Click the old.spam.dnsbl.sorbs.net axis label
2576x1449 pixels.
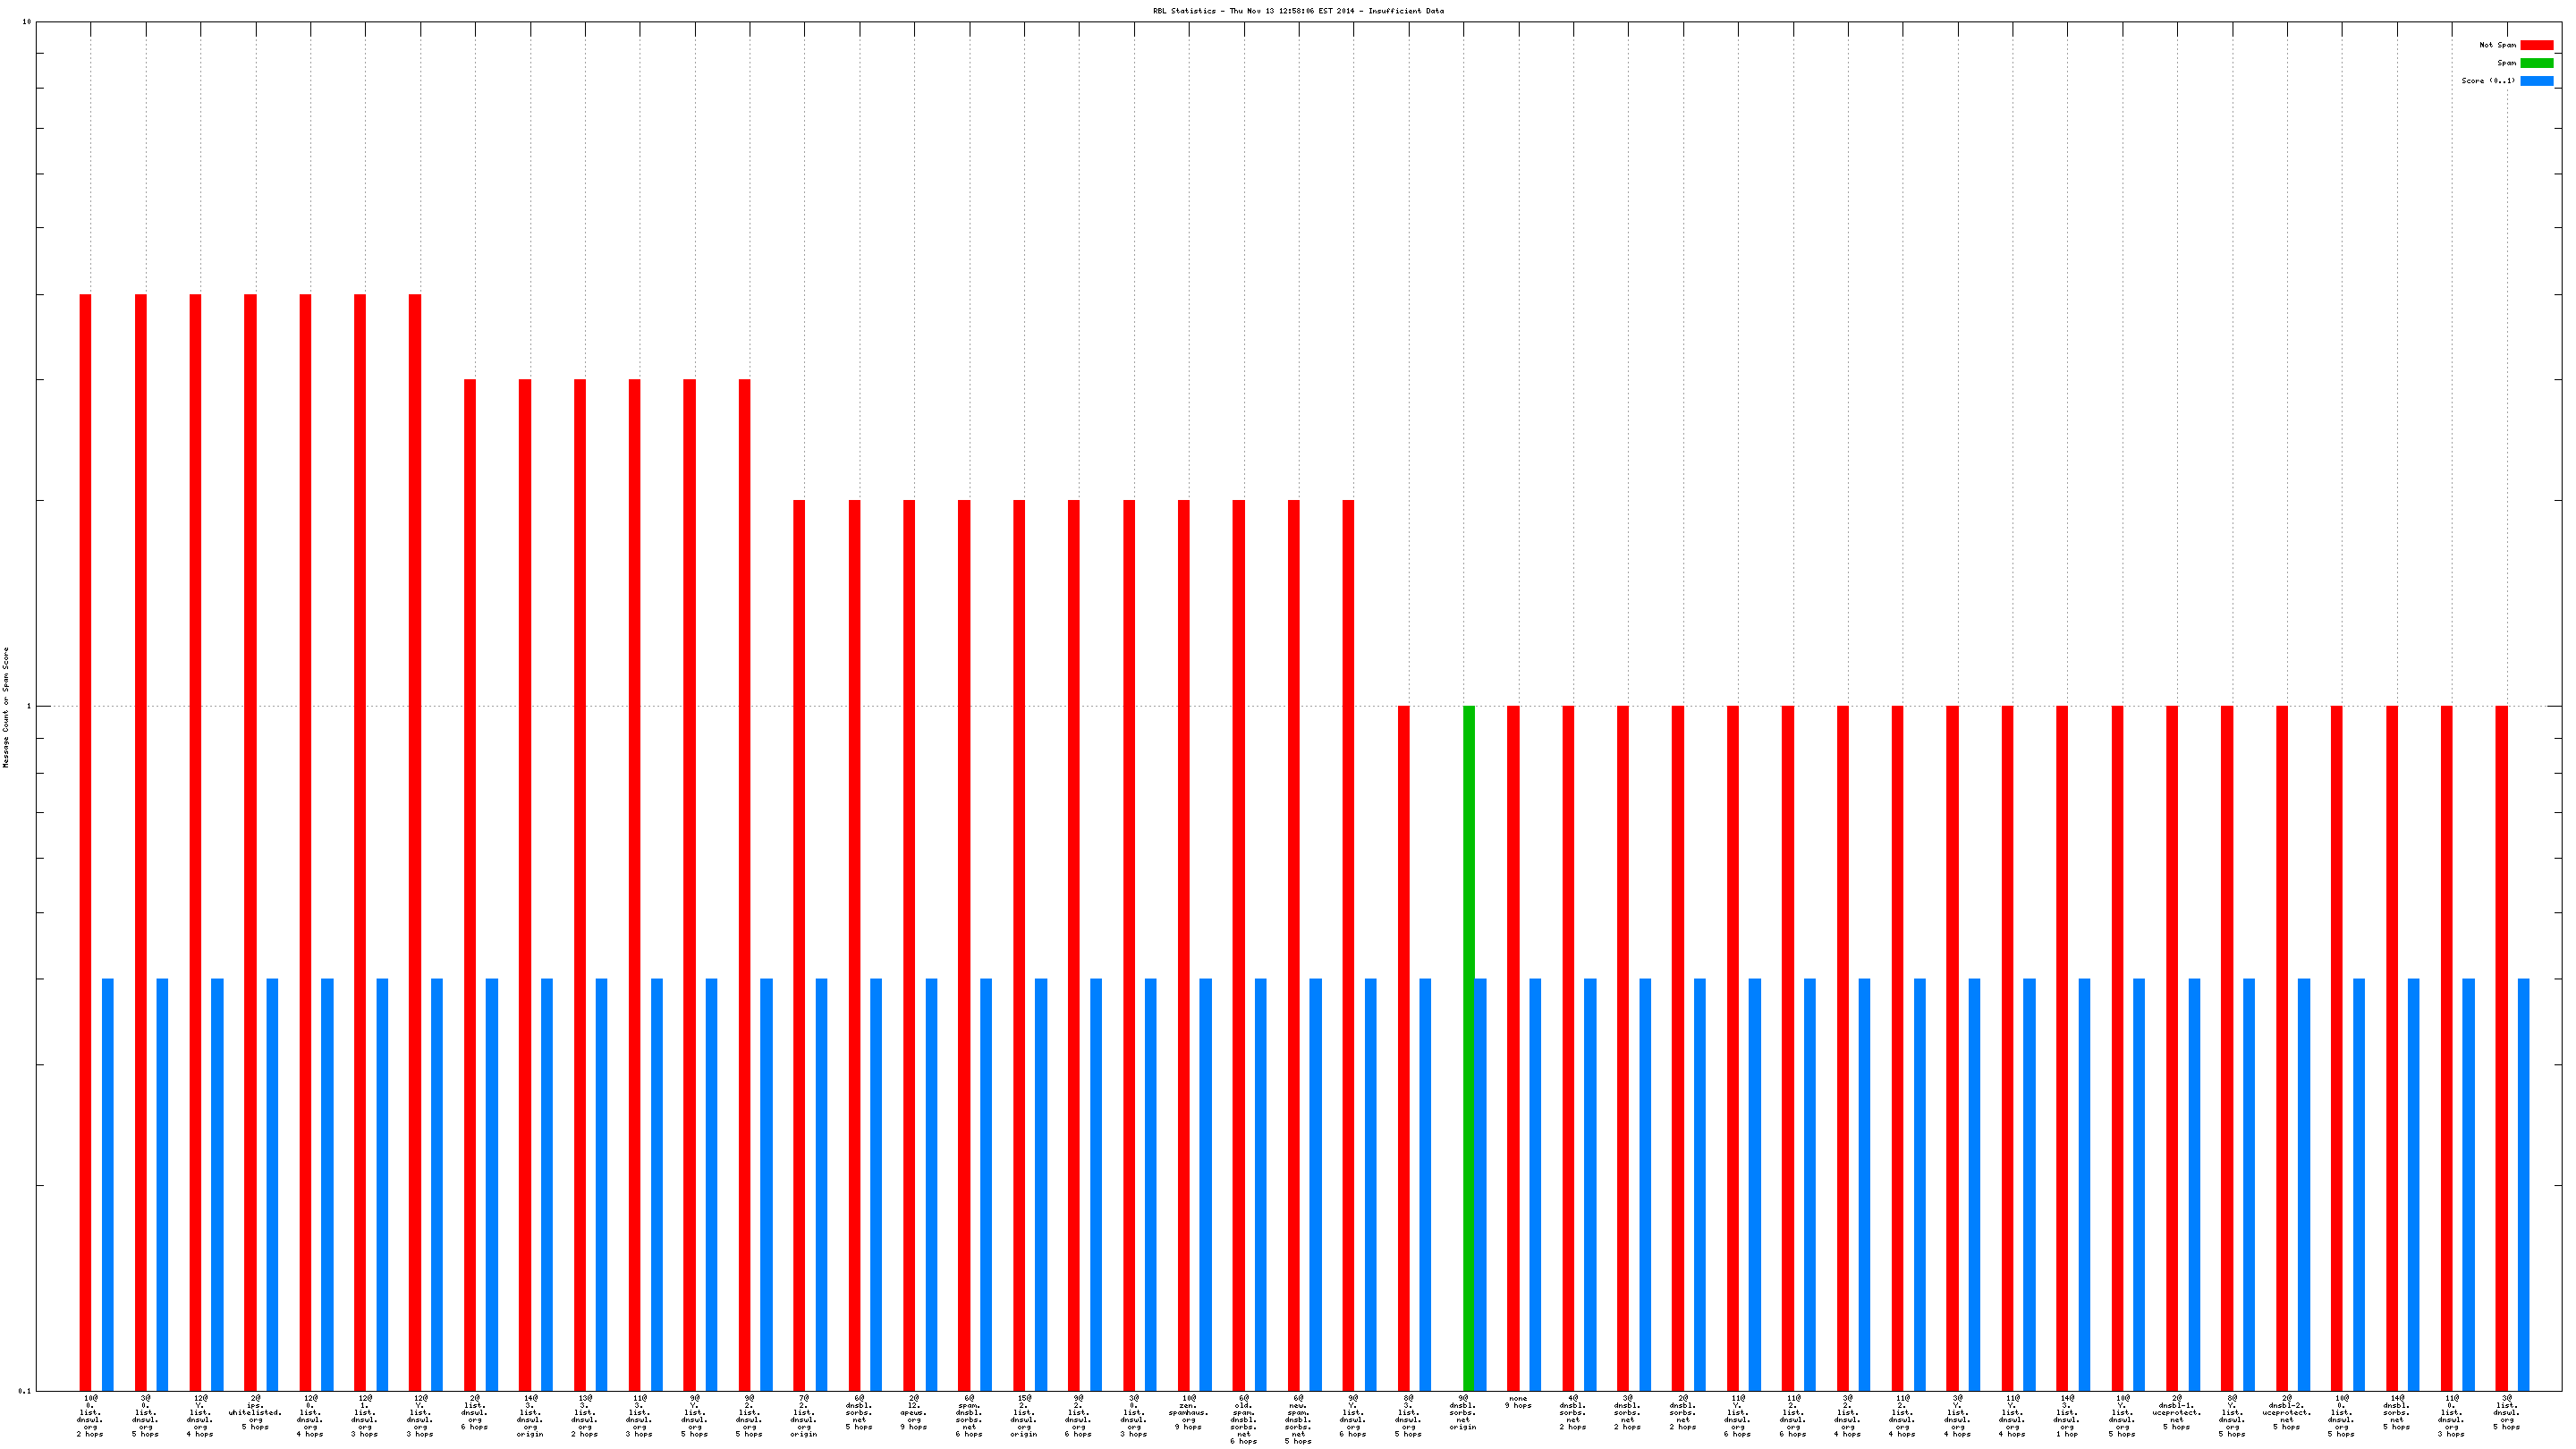1243,1419
